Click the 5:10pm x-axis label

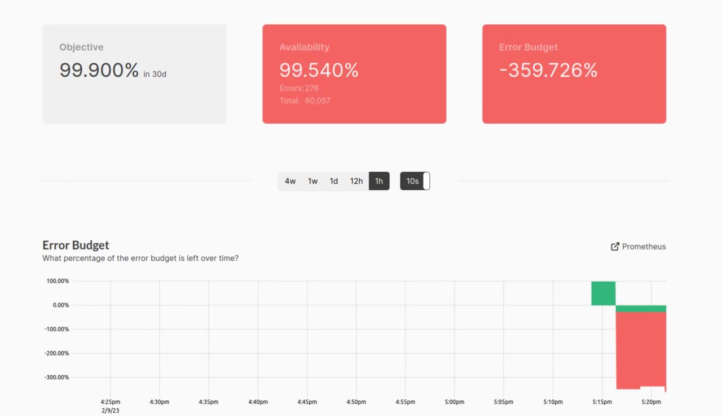553,402
